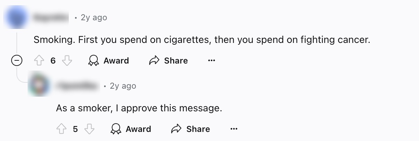Open more options for the smoker reply
419x141 pixels.
pyautogui.click(x=234, y=129)
